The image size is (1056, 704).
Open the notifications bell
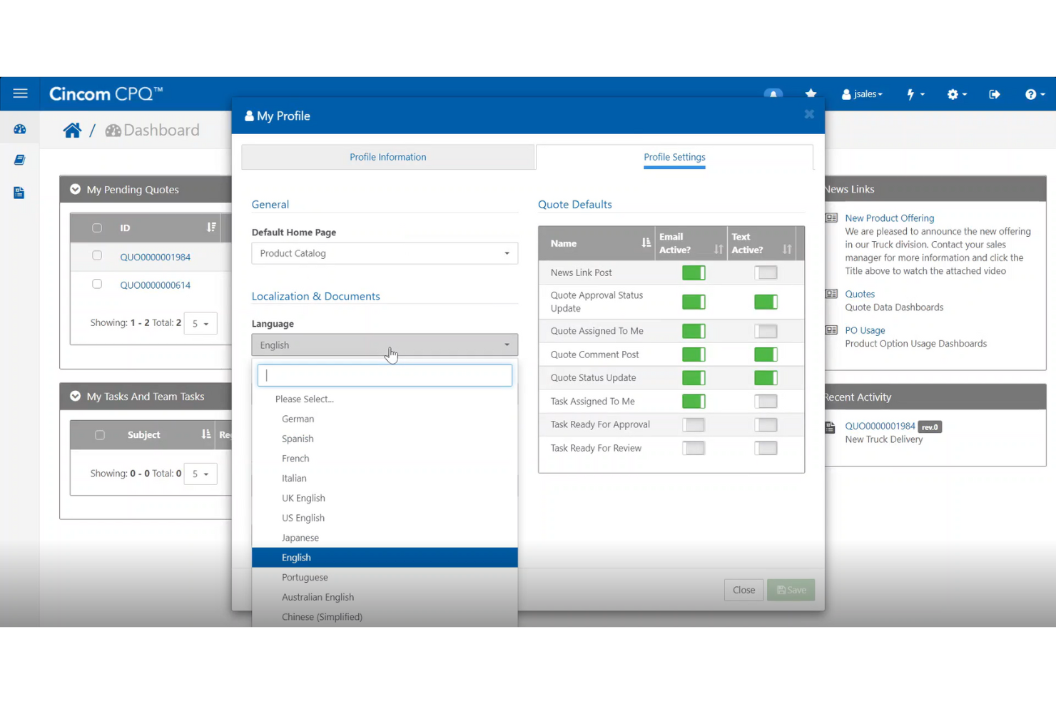click(x=773, y=93)
